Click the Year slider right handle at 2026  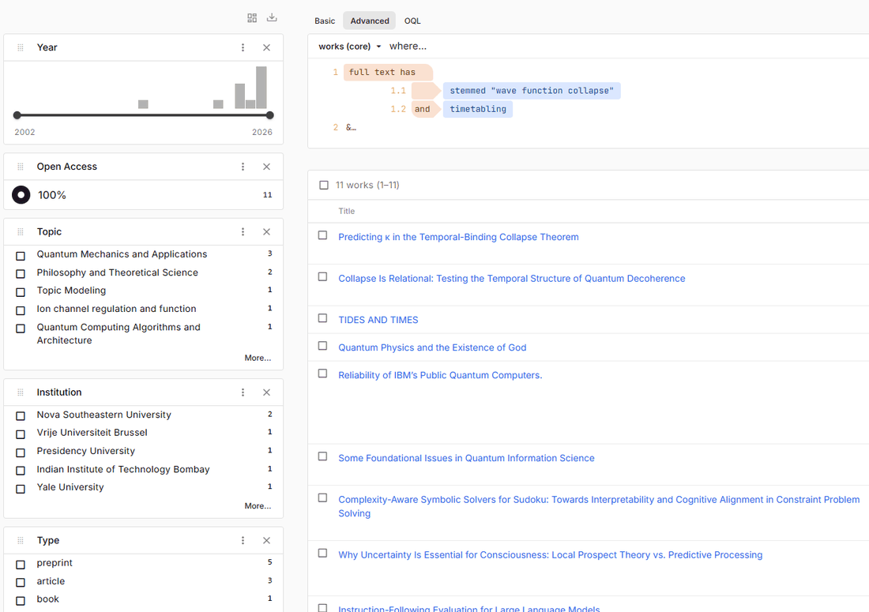270,115
